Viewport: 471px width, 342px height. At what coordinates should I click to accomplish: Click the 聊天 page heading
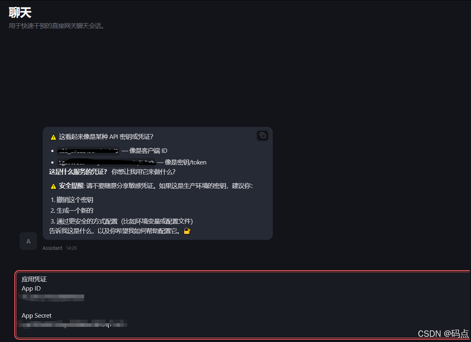click(20, 13)
